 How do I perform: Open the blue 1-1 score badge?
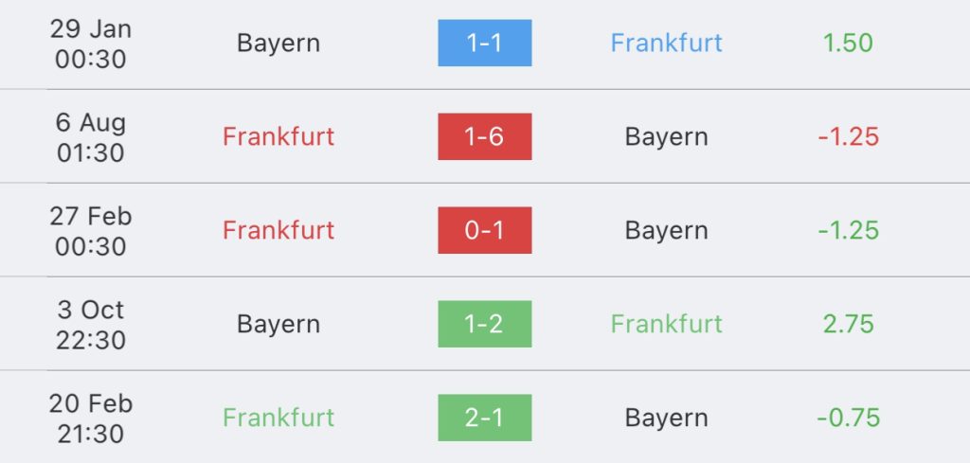coord(484,43)
